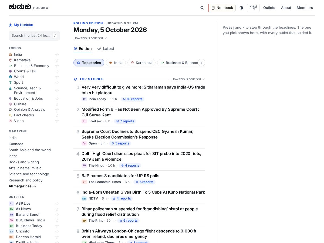Open the Members page
This screenshot has height=243, width=324.
point(305,8)
